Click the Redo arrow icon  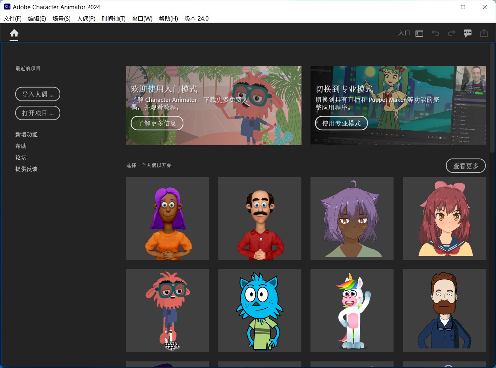452,33
